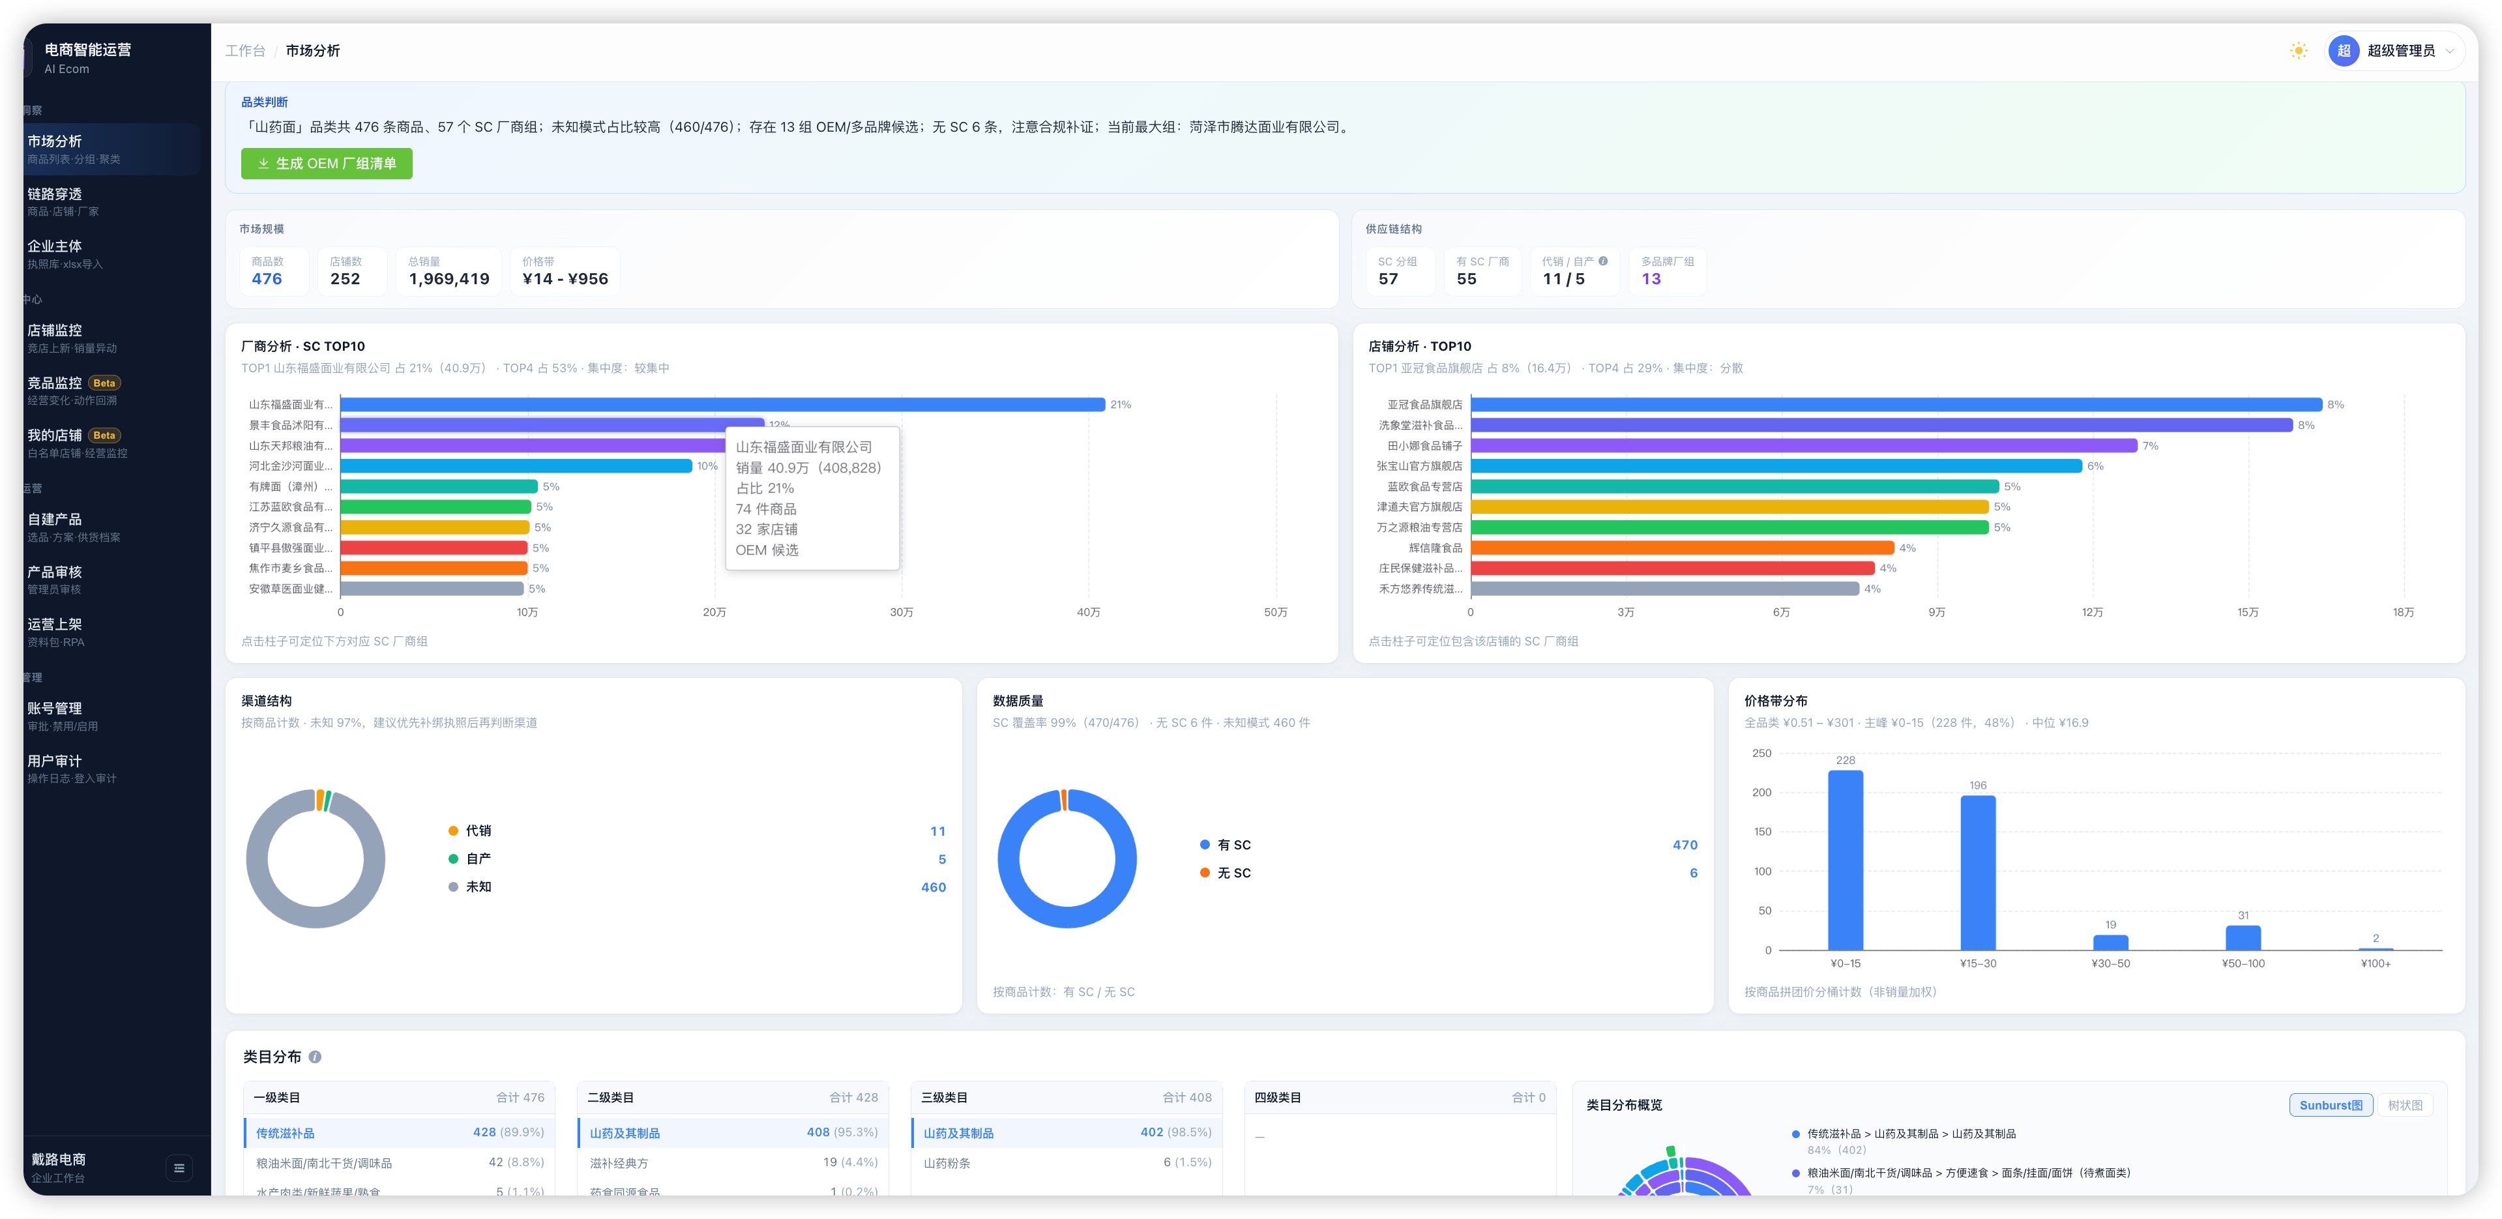Click info icon next to 代销 / 自产
The height and width of the screenshot is (1219, 2502).
click(x=1602, y=260)
